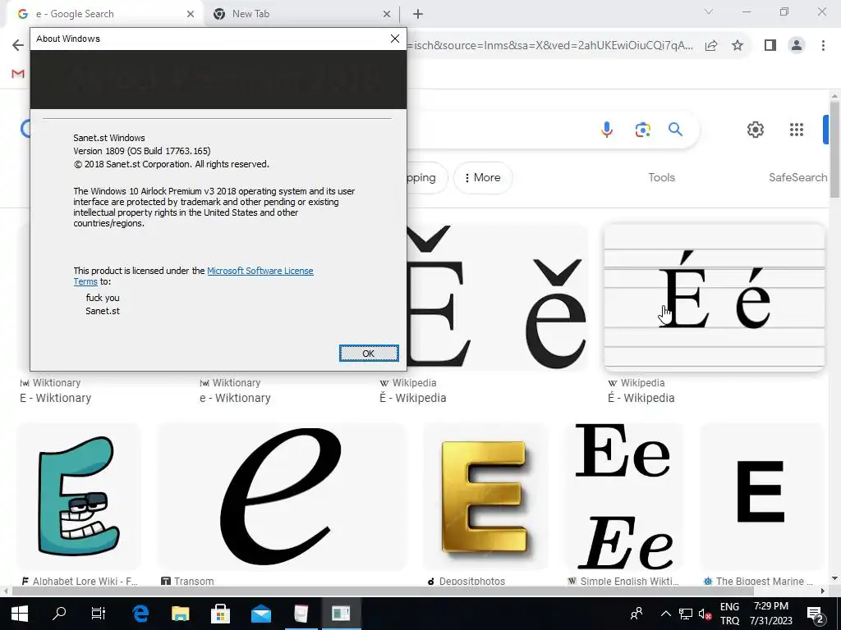
Task: Open the É é Wikipedia image result
Action: pyautogui.click(x=715, y=297)
